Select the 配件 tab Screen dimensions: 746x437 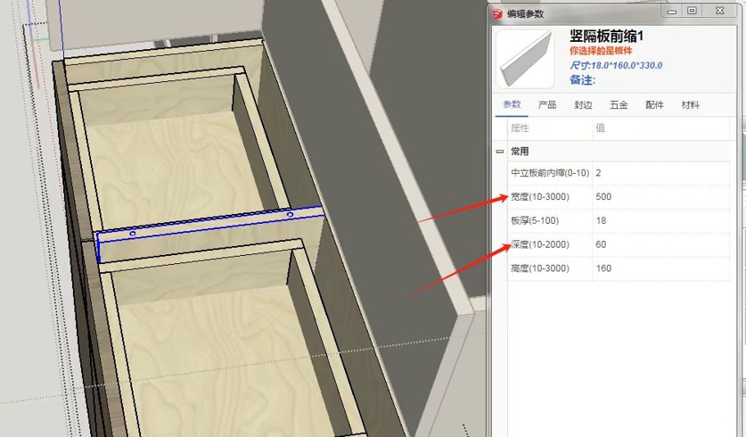tap(654, 105)
